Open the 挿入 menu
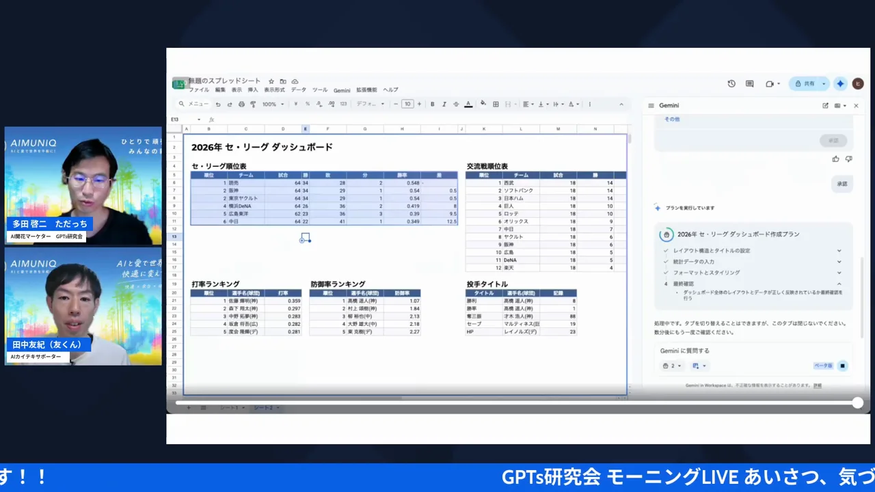Viewport: 875px width, 492px height. coord(253,90)
